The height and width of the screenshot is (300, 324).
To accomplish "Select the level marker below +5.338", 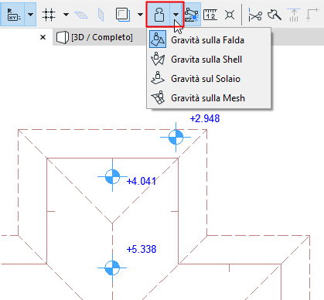I will 112,268.
